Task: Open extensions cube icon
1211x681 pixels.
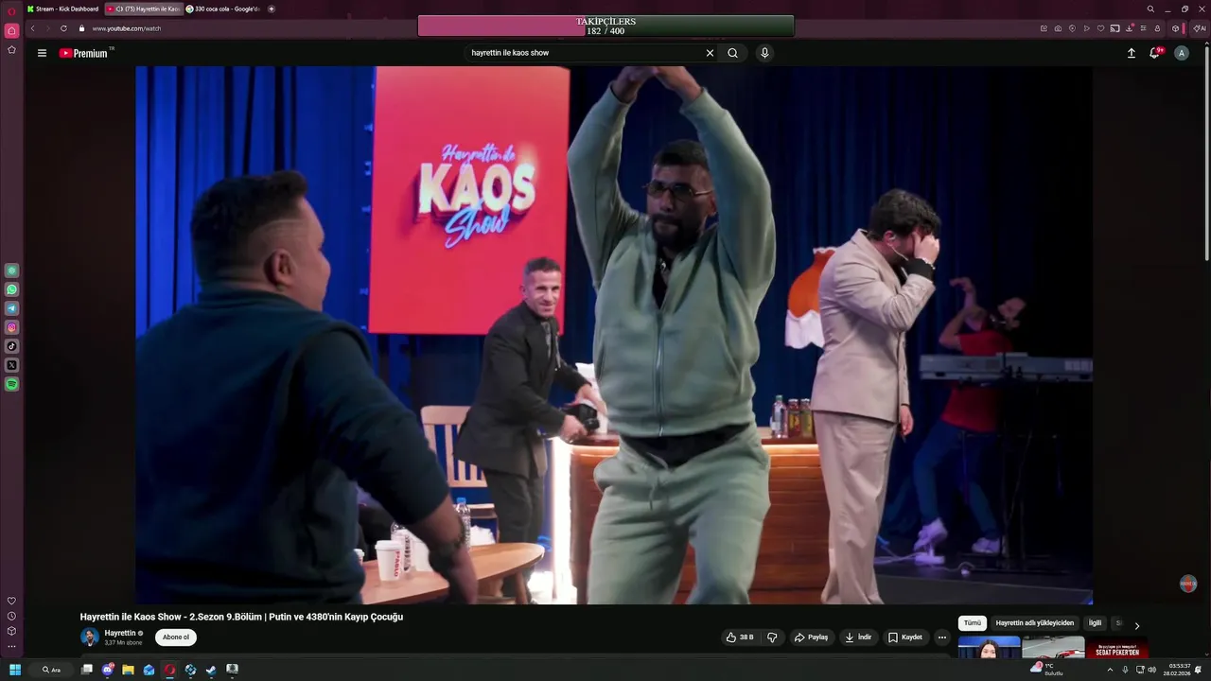Action: point(1176,28)
